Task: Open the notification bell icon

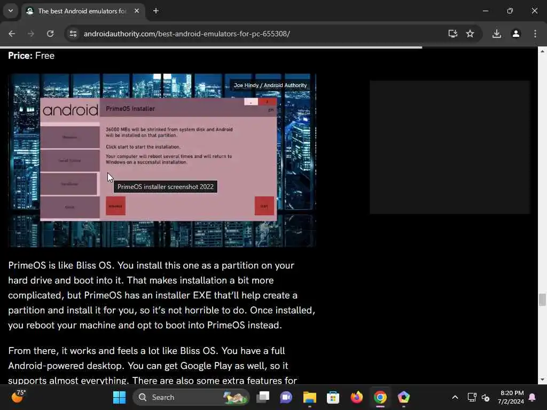Action: click(533, 397)
